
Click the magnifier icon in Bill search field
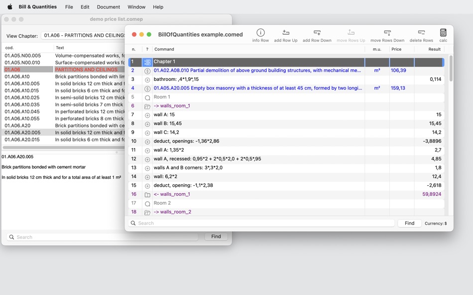click(133, 223)
